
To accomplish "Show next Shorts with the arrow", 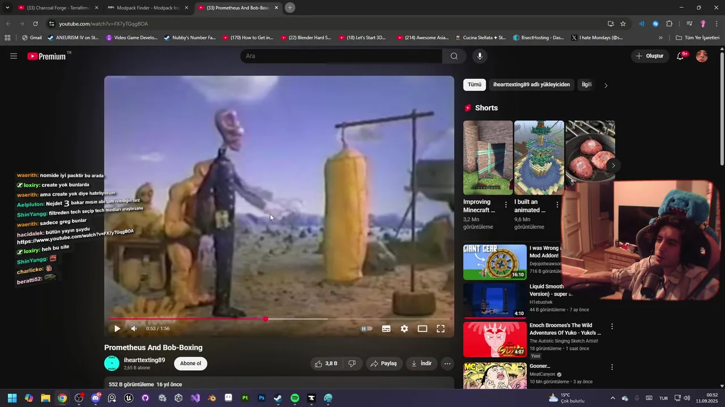I will pos(613,165).
